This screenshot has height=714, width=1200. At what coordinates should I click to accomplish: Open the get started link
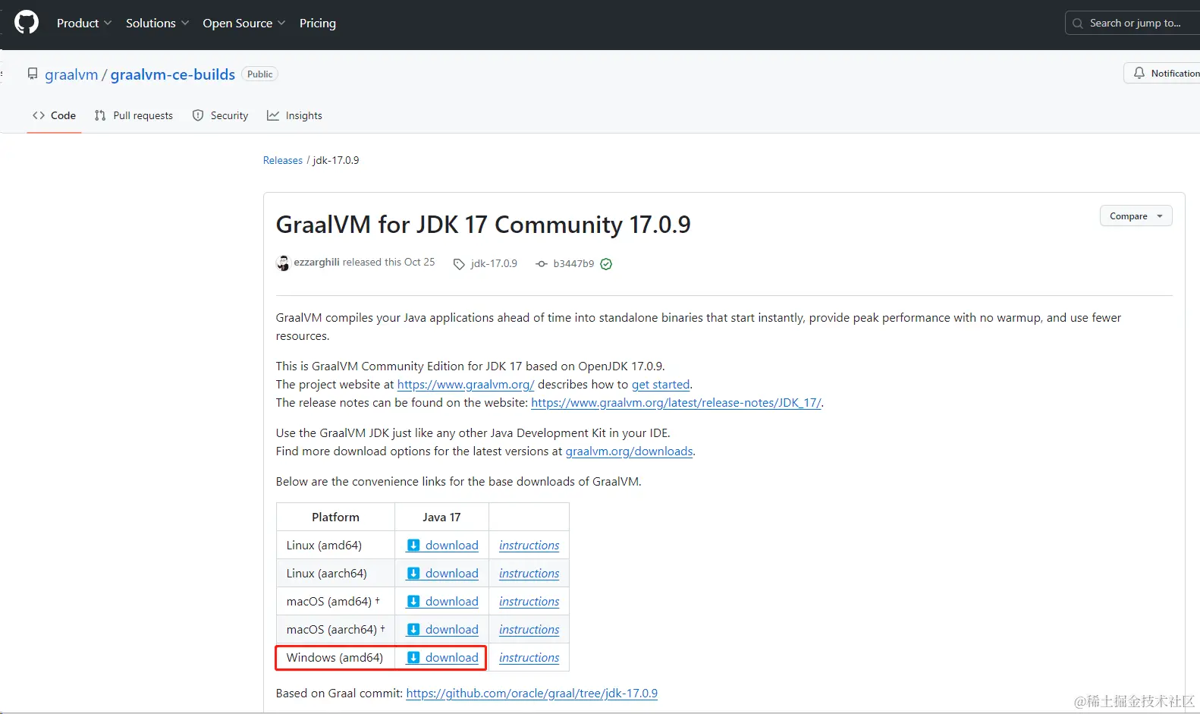(661, 385)
